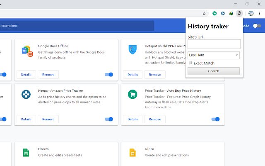Bookmark this page with the star icon
Viewport: 265px width, 166px height.
tap(204, 13)
